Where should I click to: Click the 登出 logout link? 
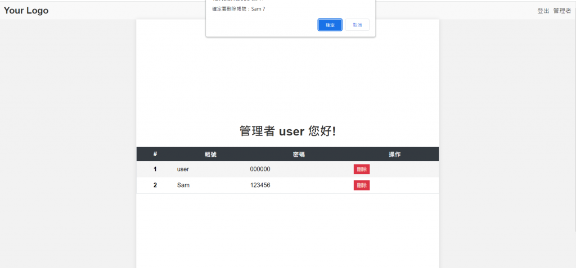543,11
